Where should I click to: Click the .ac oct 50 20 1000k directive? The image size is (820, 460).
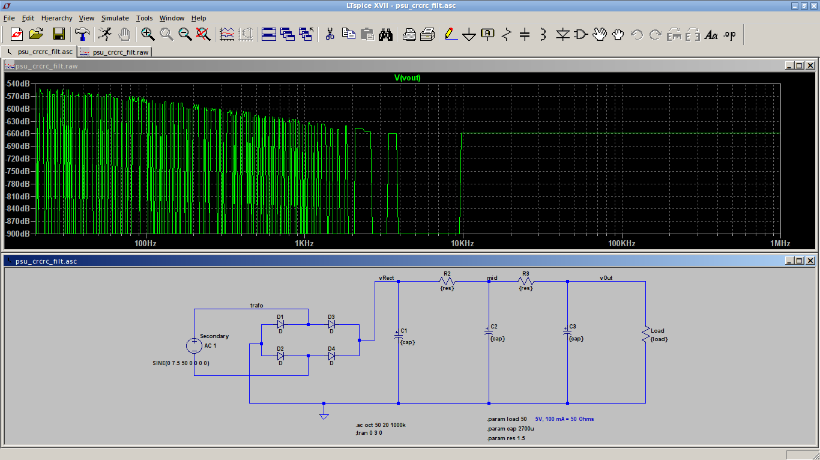tap(381, 425)
